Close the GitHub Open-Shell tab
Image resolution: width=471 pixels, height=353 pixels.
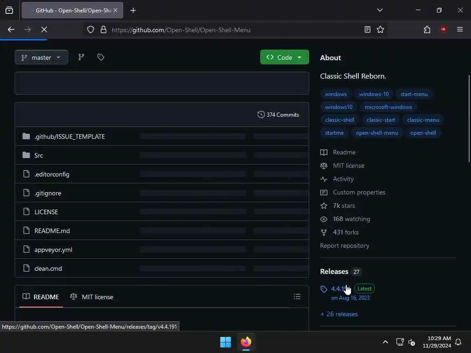115,10
